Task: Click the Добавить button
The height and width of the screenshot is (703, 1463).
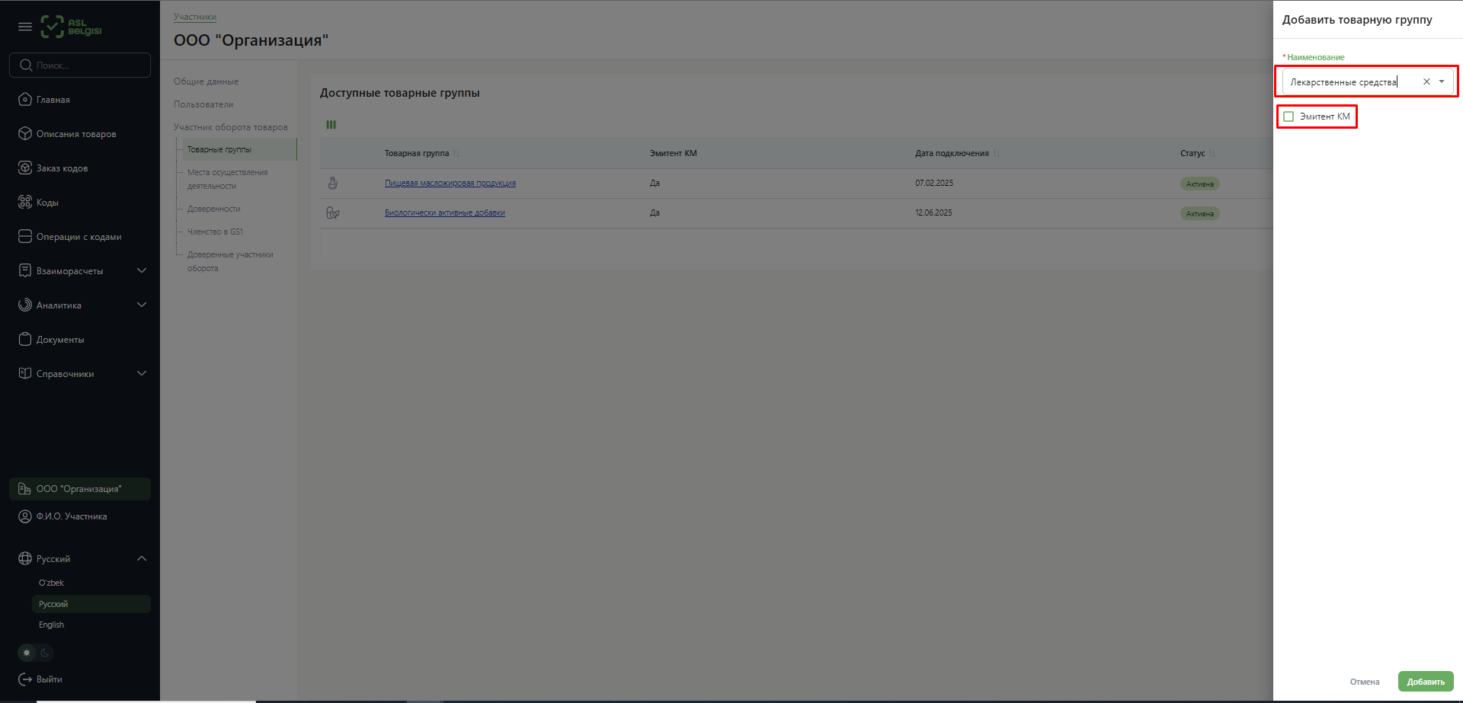Action: click(x=1426, y=682)
